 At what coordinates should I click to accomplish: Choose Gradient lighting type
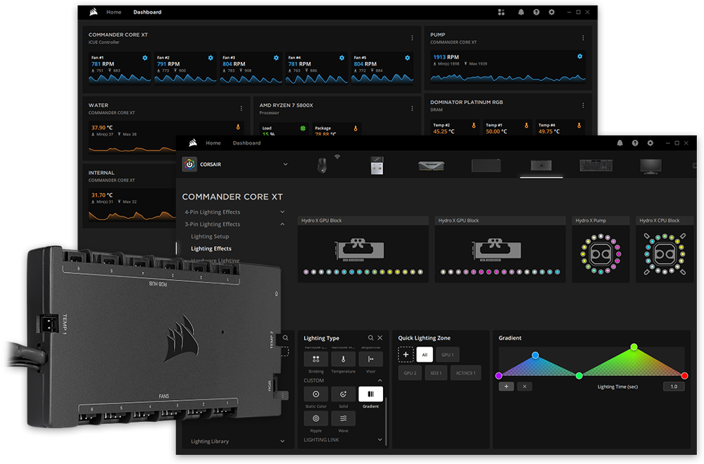pos(370,394)
